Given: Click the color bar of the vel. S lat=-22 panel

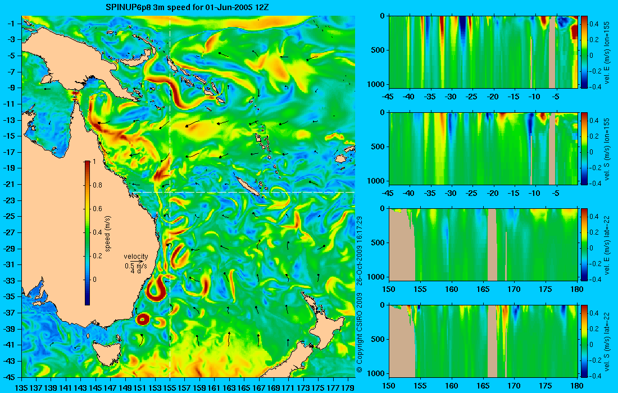Looking at the screenshot, I should tap(584, 341).
